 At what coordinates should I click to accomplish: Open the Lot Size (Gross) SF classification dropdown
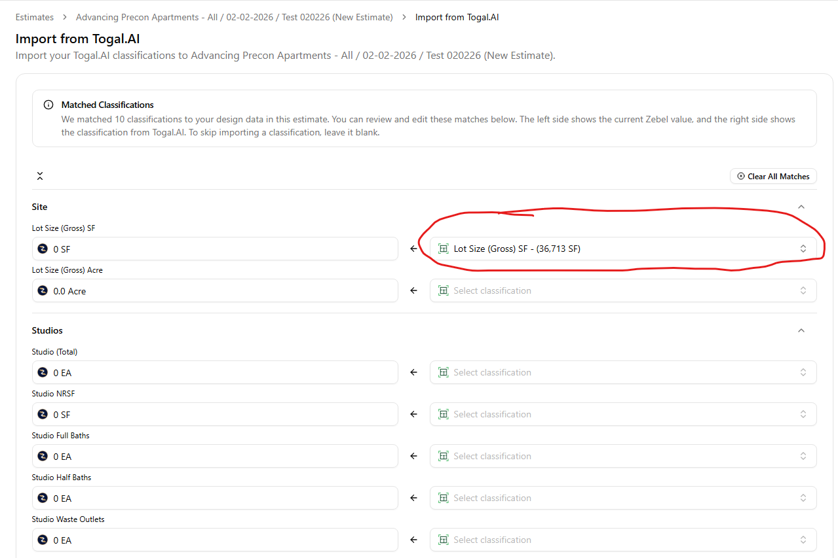[x=622, y=249]
